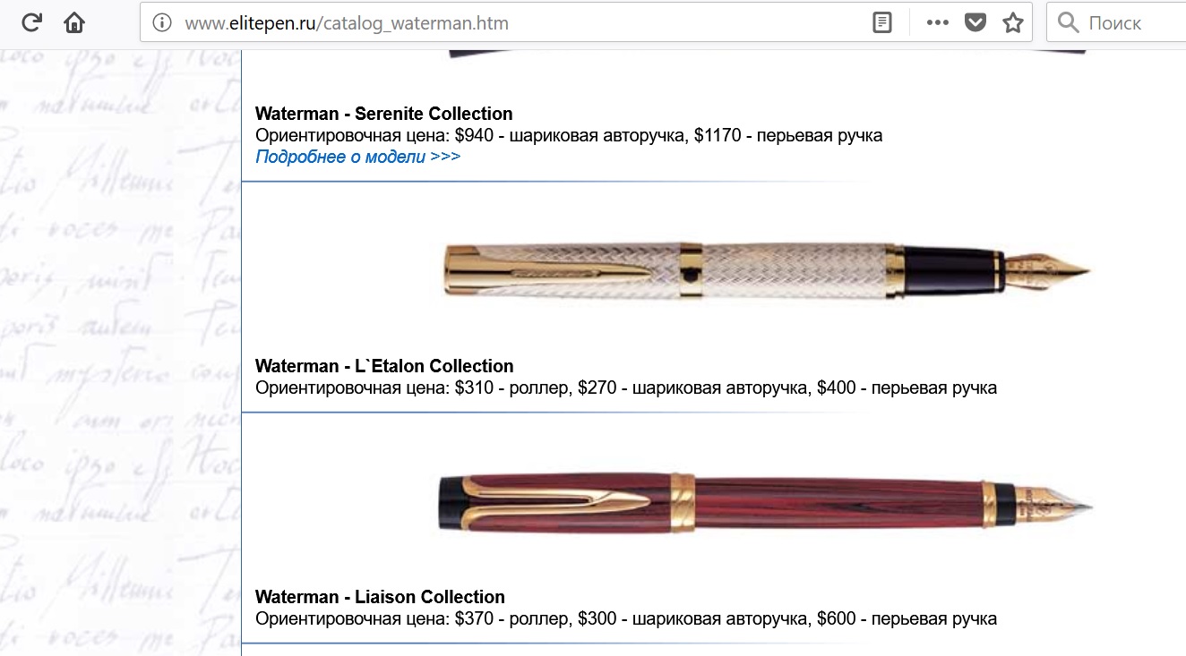Select the L`Etalon fountain pen image
Viewport: 1186px width, 656px height.
pyautogui.click(x=768, y=269)
